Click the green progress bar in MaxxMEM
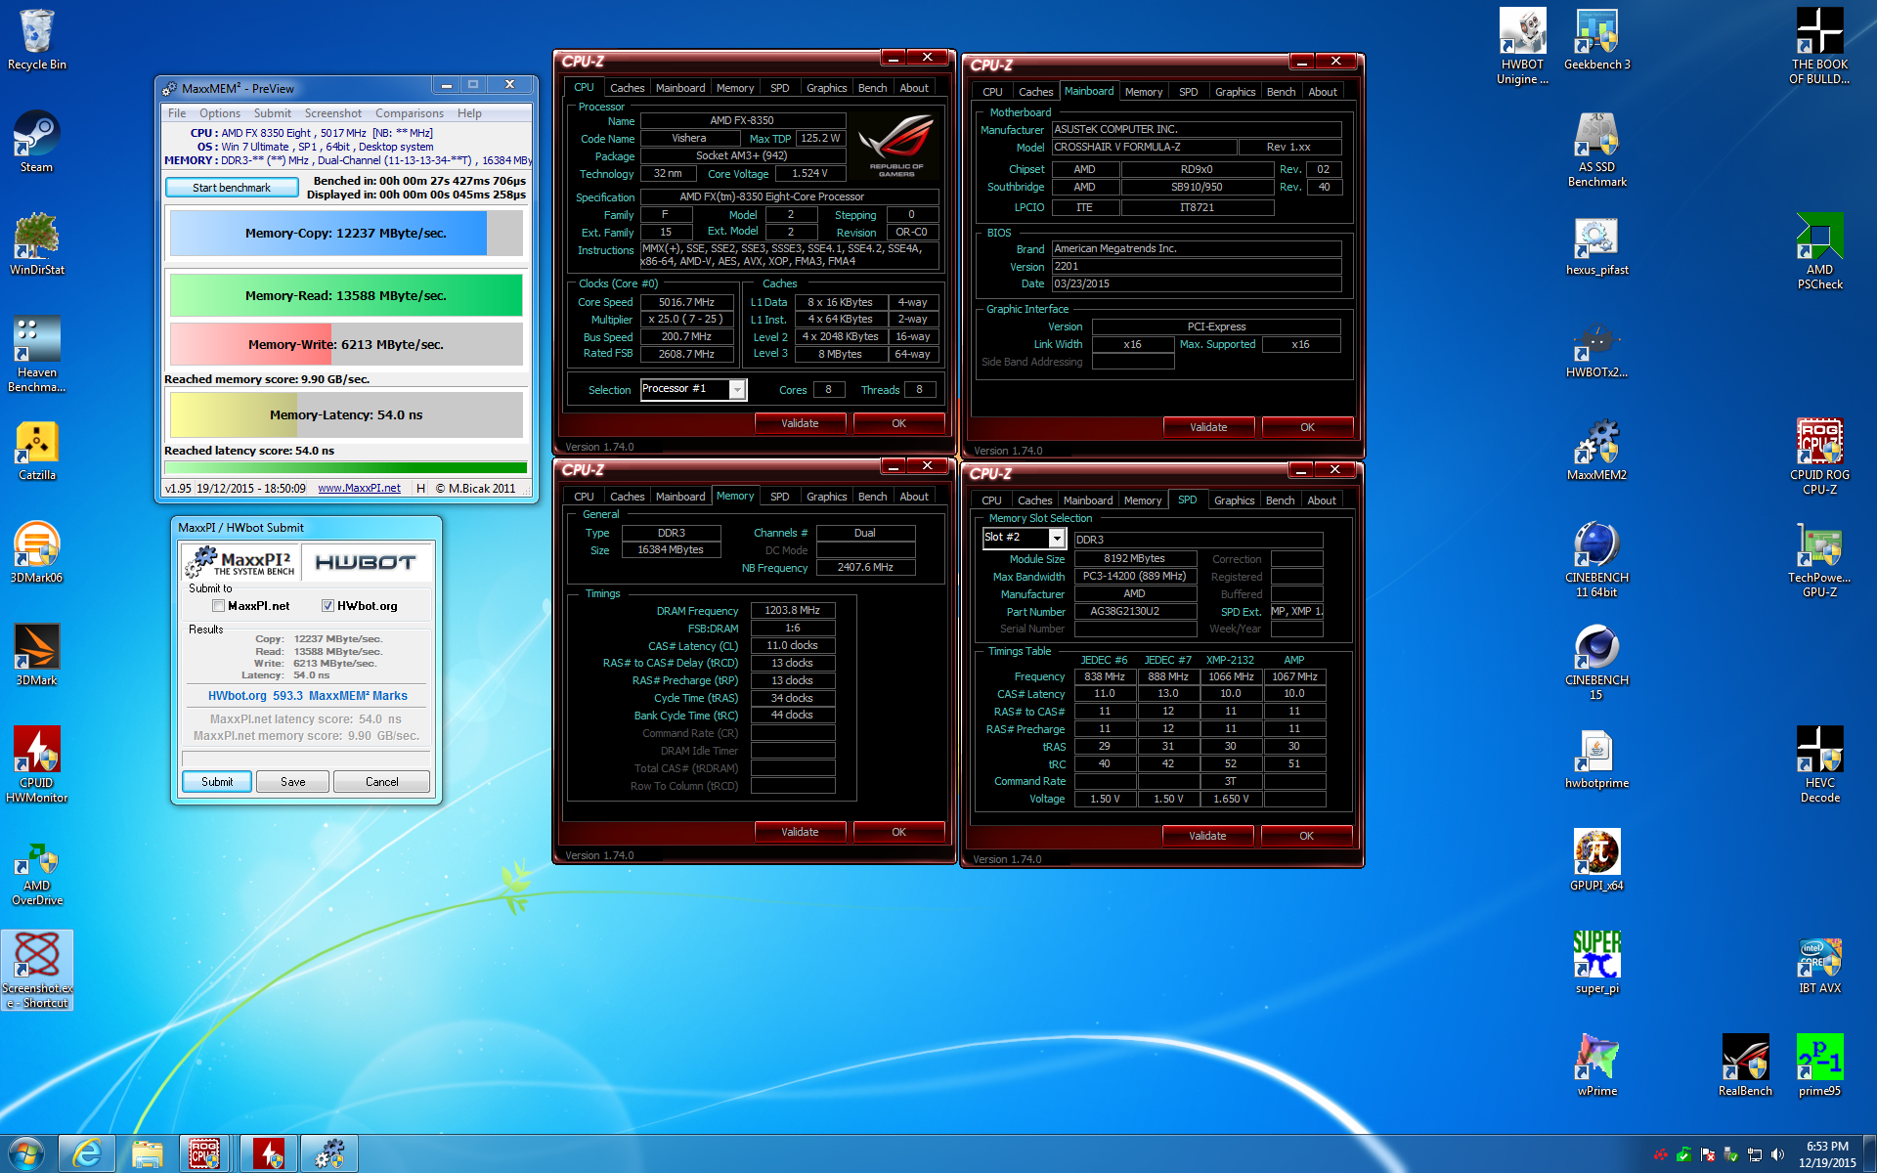 point(346,468)
